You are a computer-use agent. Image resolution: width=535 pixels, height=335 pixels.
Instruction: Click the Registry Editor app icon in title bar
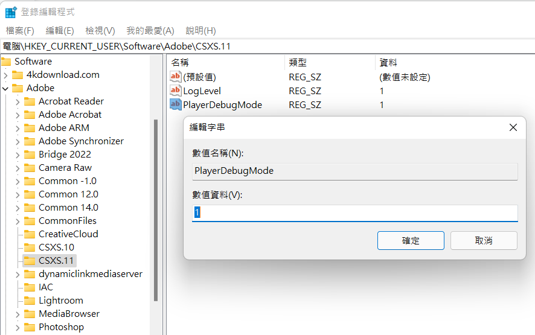[11, 12]
